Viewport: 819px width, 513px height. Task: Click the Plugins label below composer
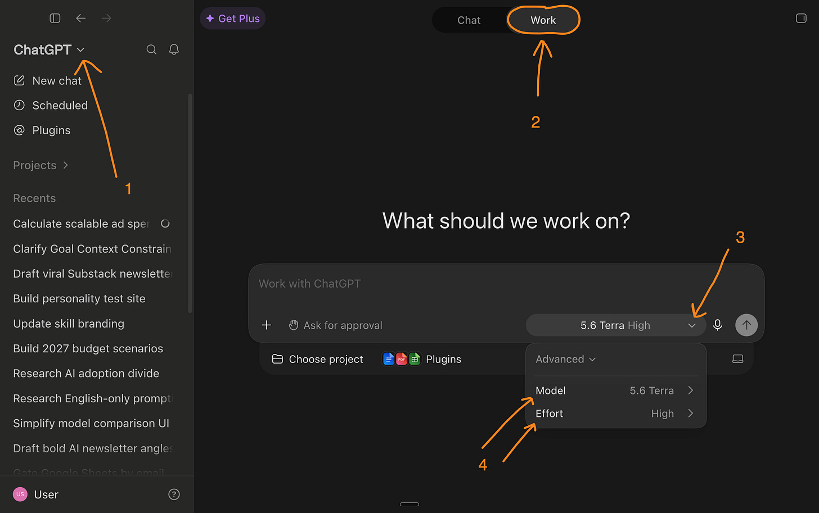tap(444, 359)
